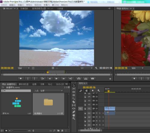This screenshot has width=150, height=133.
Task: Select the Zoom magnifier tool
Action: pos(74,119)
